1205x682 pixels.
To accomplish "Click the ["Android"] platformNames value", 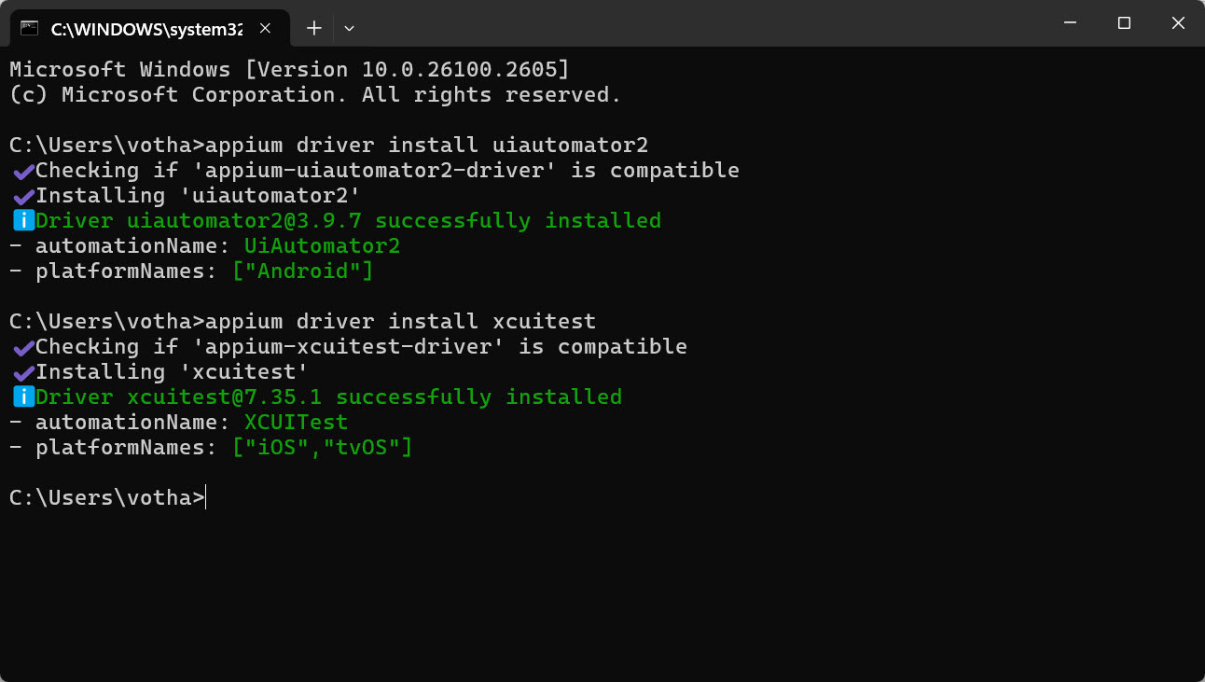I will pos(302,271).
